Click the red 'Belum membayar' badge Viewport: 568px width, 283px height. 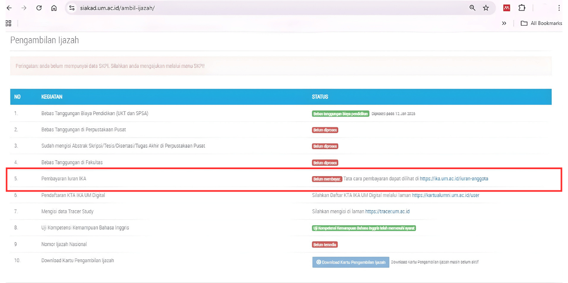(327, 179)
